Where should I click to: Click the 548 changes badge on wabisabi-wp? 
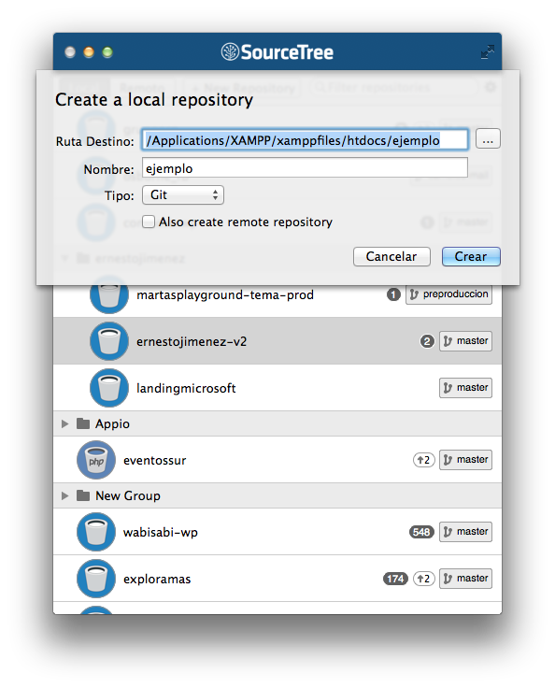[421, 532]
